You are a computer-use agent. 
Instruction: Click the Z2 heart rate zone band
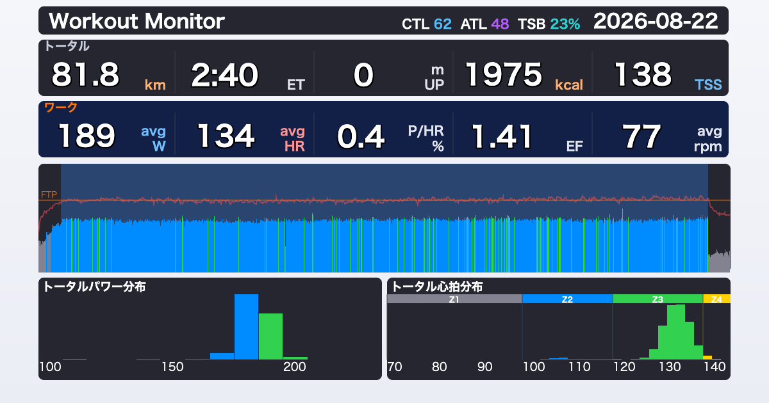tap(567, 299)
